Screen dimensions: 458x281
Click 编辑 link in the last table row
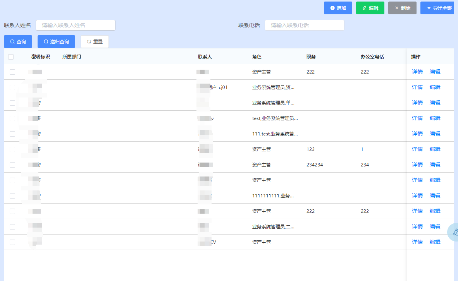coord(435,242)
